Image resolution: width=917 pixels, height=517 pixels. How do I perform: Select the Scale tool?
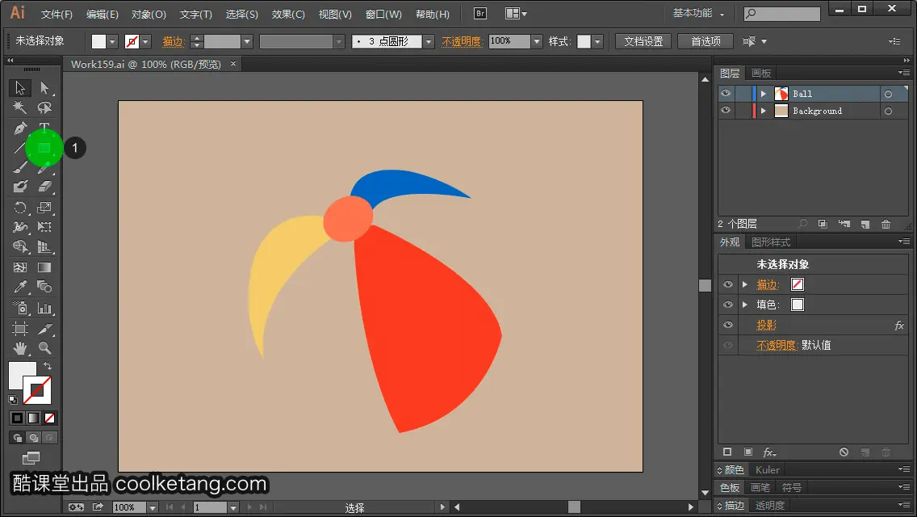click(44, 208)
